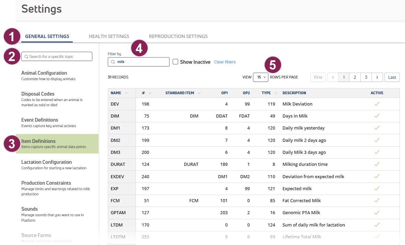Expand the STANDARD ITEM column filter

(199, 93)
